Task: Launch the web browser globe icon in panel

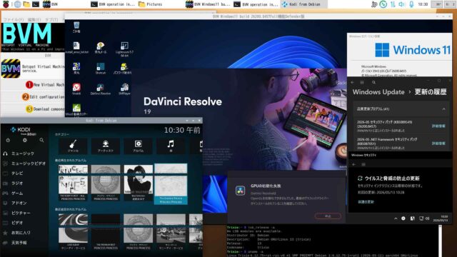Action: pos(17,4)
